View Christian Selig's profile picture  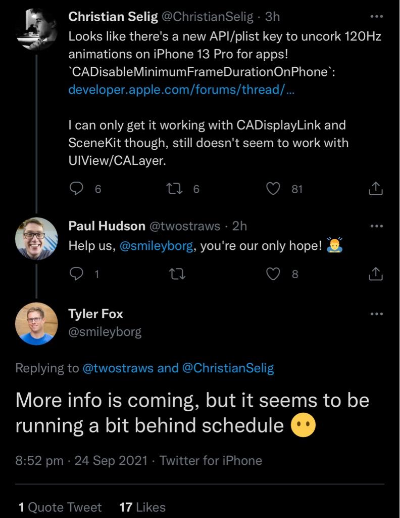(x=36, y=29)
